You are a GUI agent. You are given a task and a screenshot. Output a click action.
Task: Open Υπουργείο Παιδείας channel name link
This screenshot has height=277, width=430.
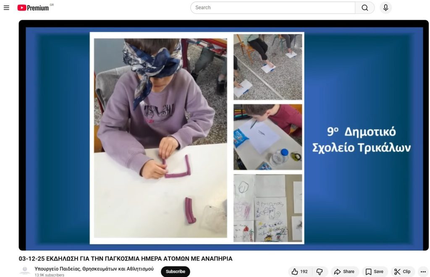[94, 269]
